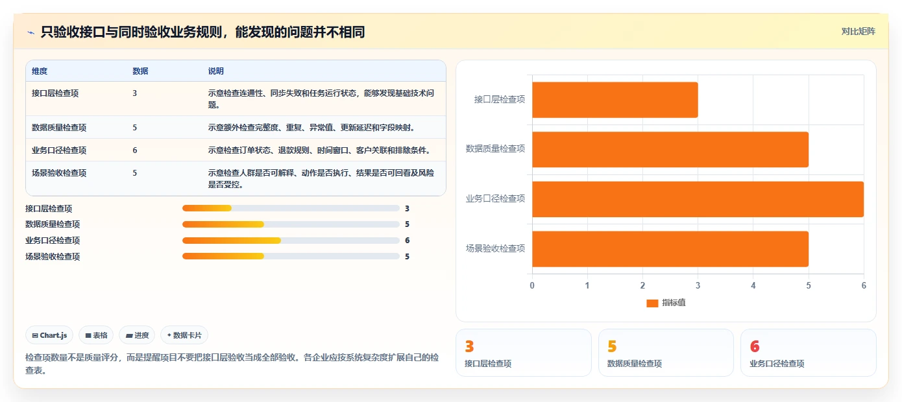Open the 数据质量检查项 data card

666,353
